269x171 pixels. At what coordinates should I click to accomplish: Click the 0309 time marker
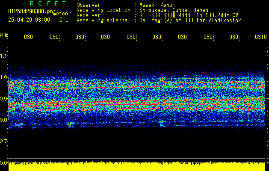coord(234,37)
